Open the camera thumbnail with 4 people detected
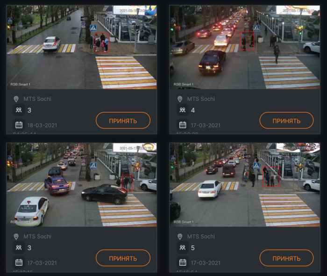327x276 pixels. [x=245, y=47]
